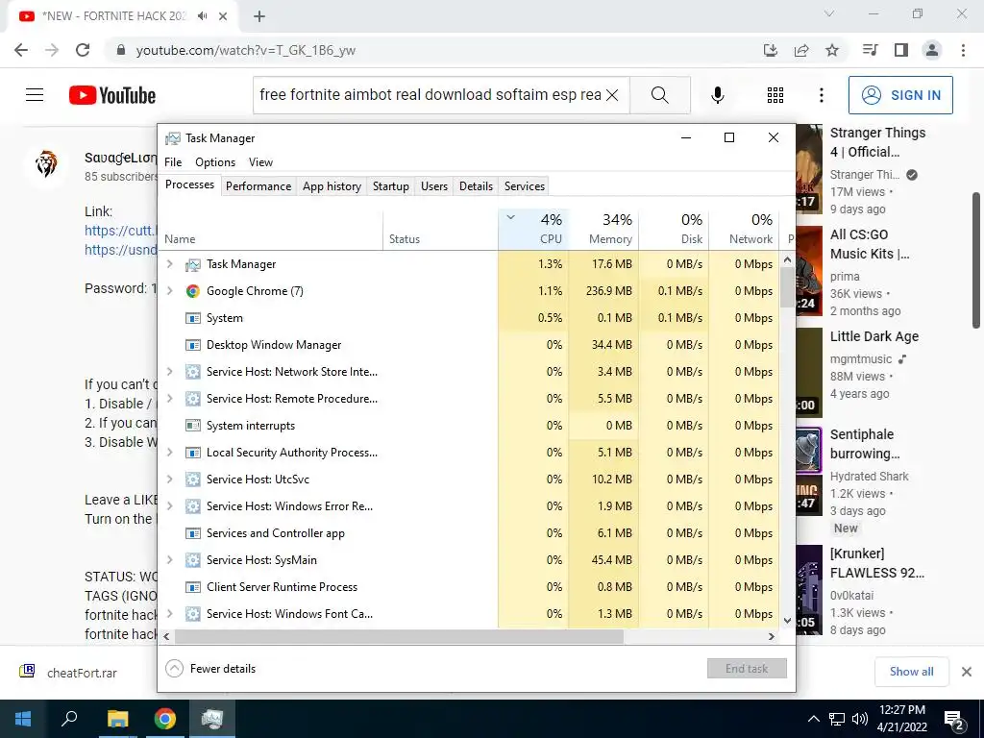Expand Service Host: Network Store Interface row
Image resolution: width=984 pixels, height=738 pixels.
tap(169, 372)
